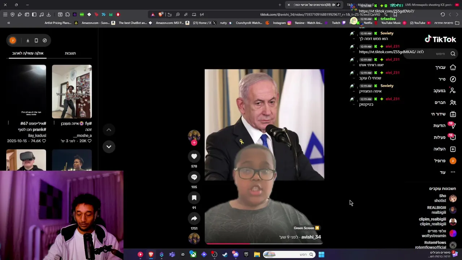The width and height of the screenshot is (462, 260).
Task: Switch to את/ה עשוי/ה לאהוב tab
Action: pos(28,53)
